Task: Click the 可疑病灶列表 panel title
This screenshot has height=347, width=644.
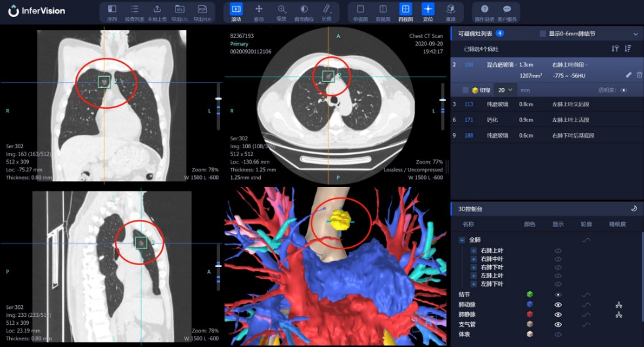Action: tap(474, 33)
